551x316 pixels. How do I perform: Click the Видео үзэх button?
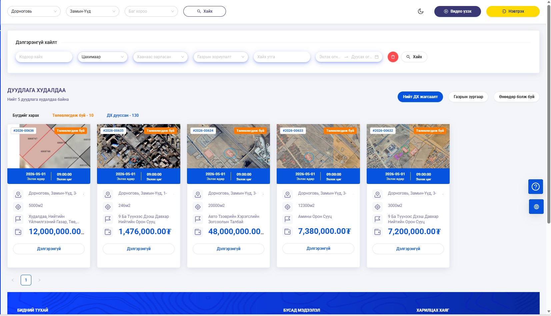coord(457,11)
